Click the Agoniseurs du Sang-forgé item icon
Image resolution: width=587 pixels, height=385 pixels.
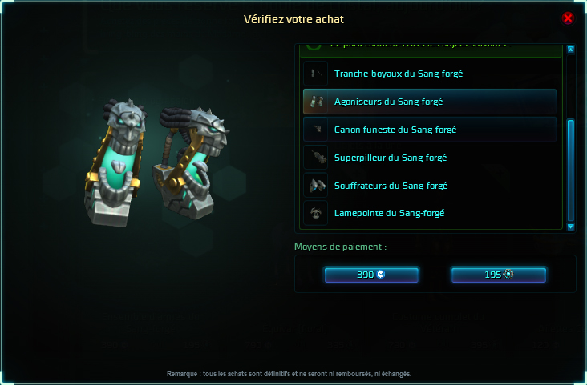316,102
